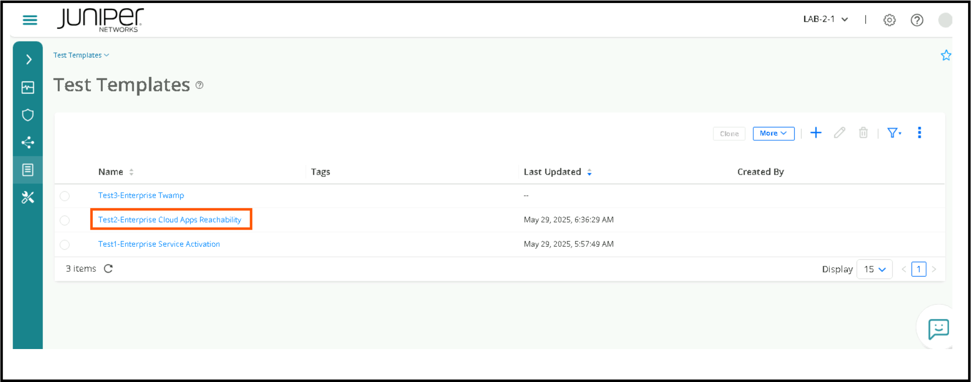
Task: Click the help question mark icon
Action: tap(917, 20)
